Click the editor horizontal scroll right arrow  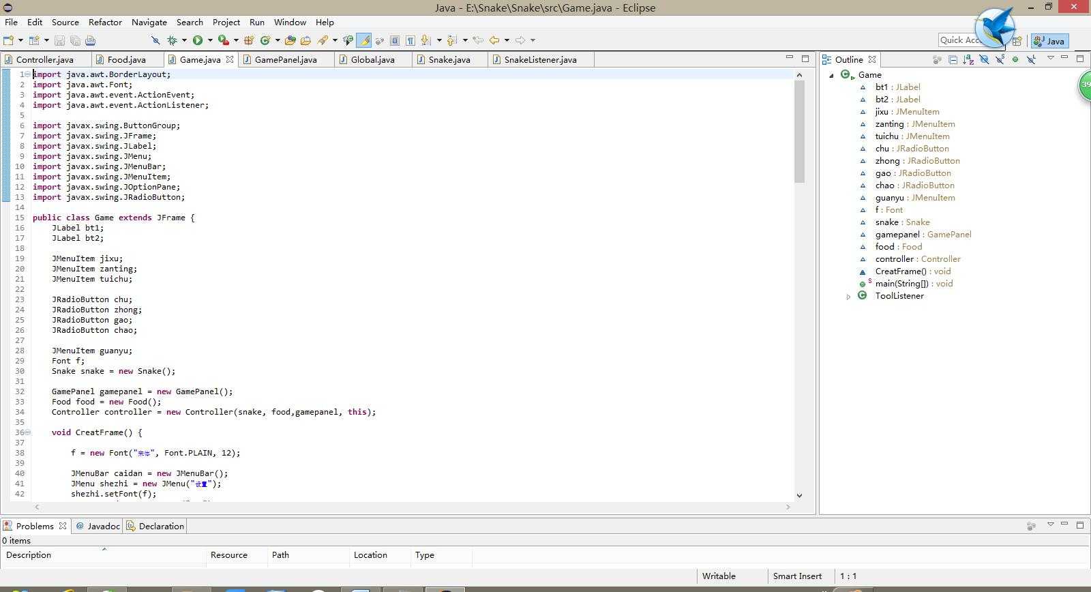[x=788, y=507]
